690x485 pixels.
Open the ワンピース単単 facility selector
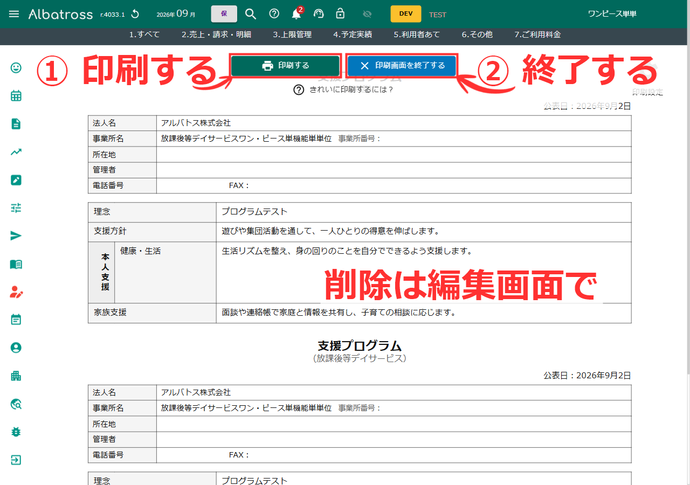(x=612, y=14)
